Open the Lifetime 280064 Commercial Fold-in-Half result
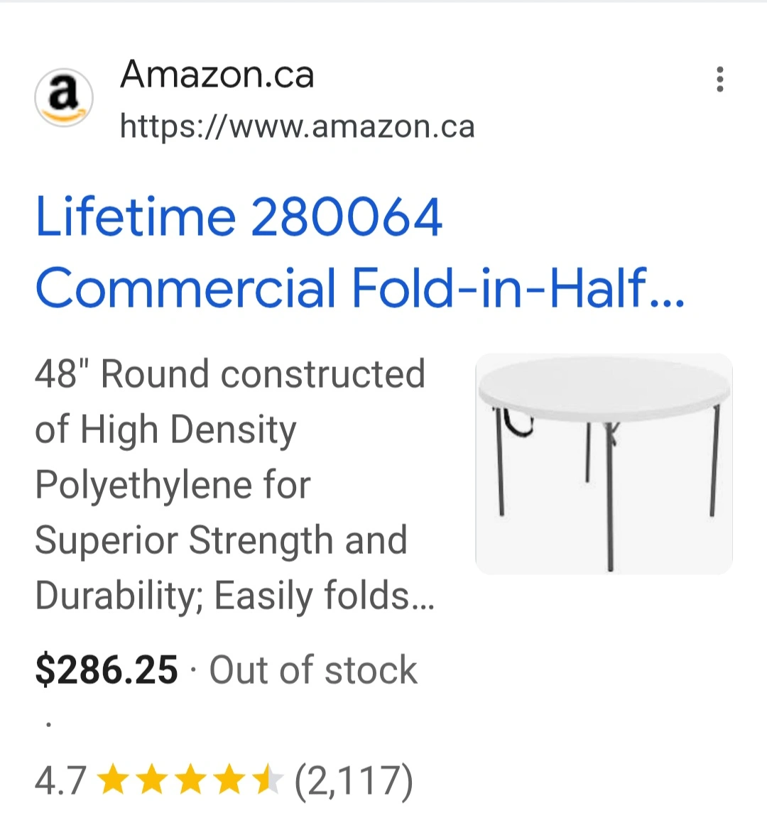 (x=359, y=252)
